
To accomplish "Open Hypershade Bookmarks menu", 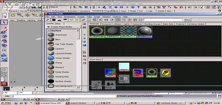I will click(70, 17).
